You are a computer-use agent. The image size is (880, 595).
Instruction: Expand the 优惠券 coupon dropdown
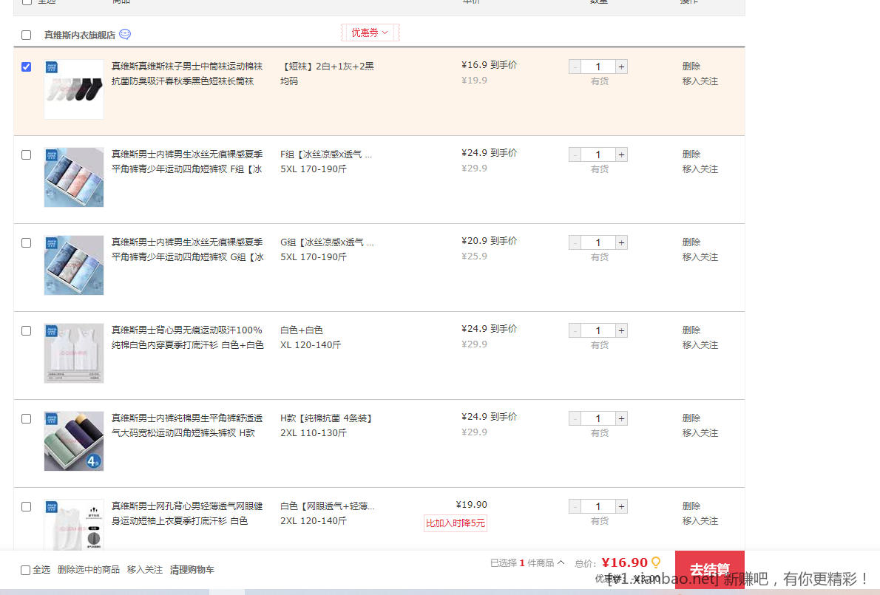370,33
